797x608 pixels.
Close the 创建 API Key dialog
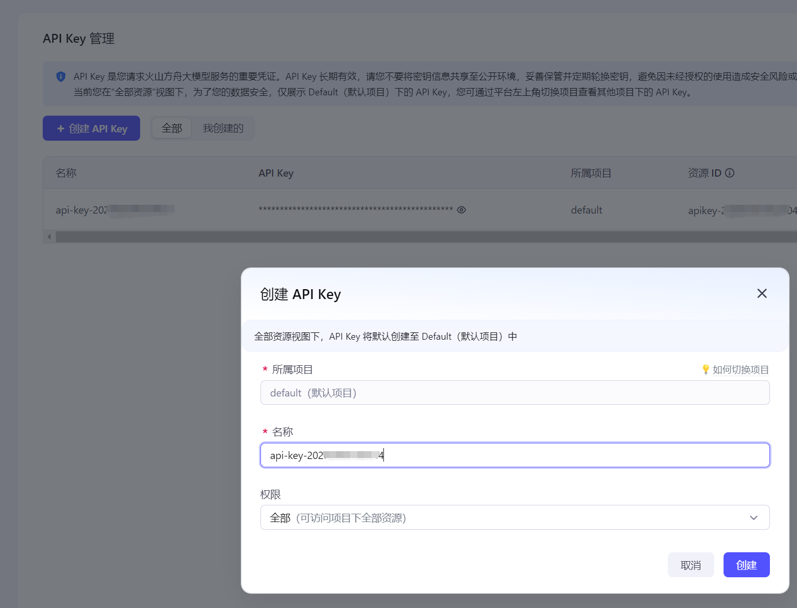762,293
